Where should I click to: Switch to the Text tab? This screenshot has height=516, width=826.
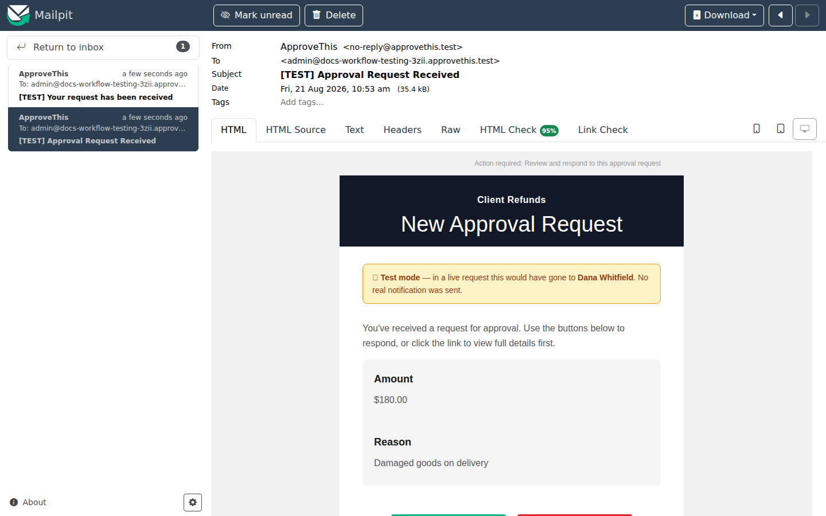click(354, 130)
